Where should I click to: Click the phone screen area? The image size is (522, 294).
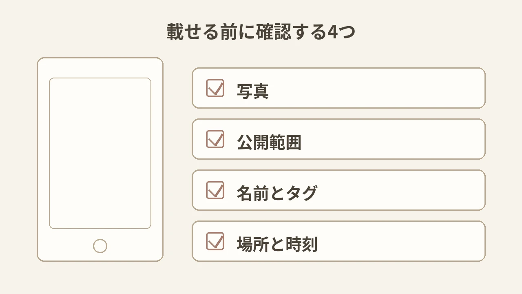100,153
